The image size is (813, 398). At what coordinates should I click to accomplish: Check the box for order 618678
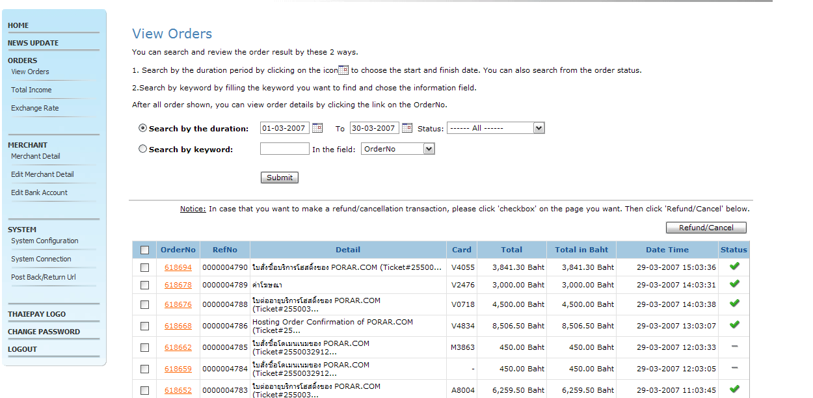144,285
